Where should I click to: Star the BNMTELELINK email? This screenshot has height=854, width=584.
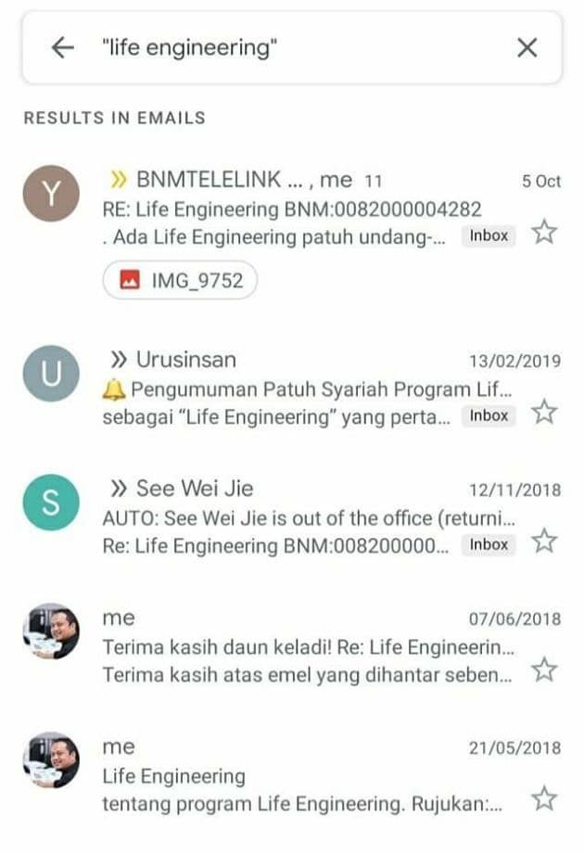(544, 232)
